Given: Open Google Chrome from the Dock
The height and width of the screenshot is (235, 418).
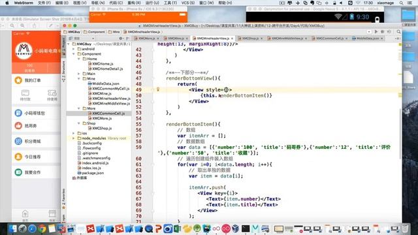Looking at the screenshot, I should (42, 228).
